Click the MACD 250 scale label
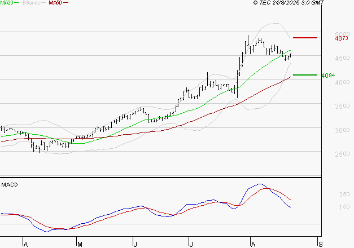The height and width of the screenshot is (248, 354). (x=344, y=194)
